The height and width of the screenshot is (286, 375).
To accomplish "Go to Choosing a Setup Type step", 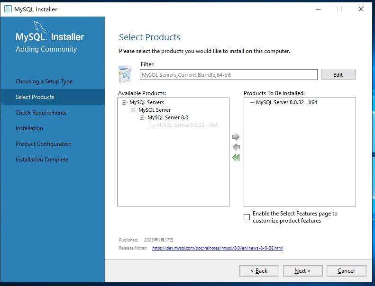I will pyautogui.click(x=44, y=81).
